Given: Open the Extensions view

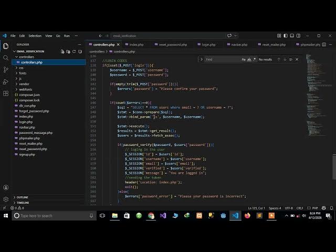Looking at the screenshot, I should pyautogui.click(x=6, y=93).
